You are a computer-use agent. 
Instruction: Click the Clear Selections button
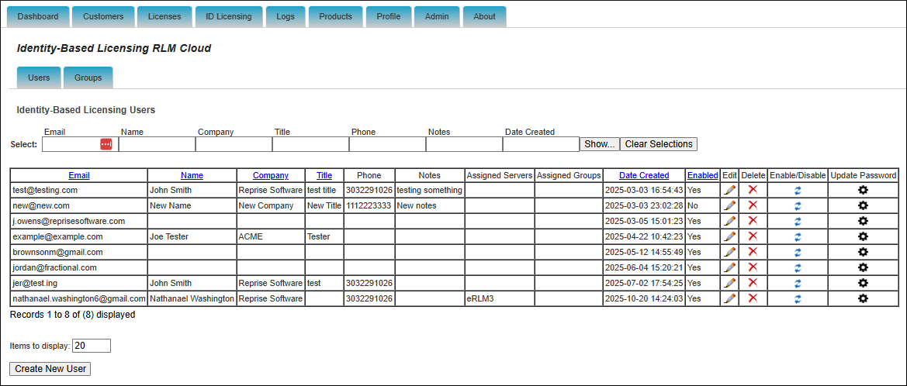click(x=658, y=144)
